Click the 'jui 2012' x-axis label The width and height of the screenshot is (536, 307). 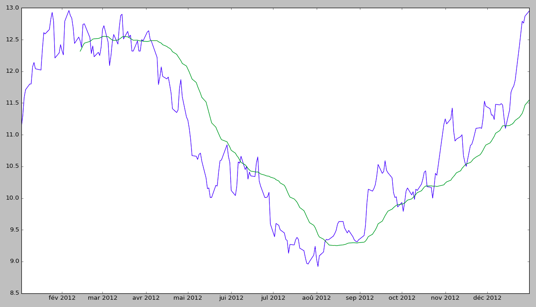(x=231, y=298)
